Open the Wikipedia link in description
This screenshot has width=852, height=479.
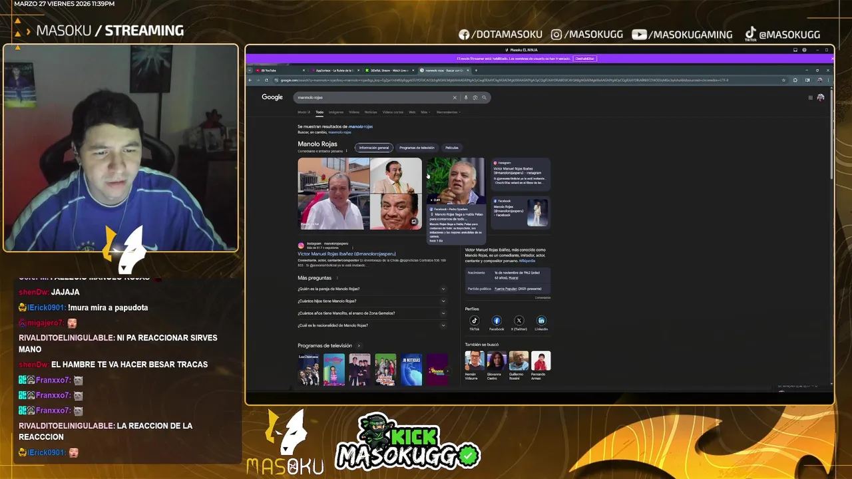[527, 261]
